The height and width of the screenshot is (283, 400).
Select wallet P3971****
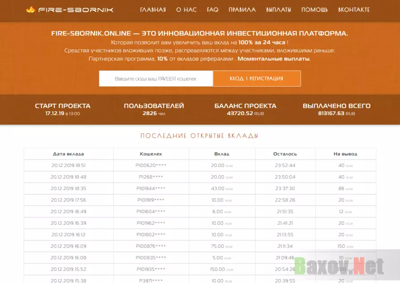click(x=151, y=281)
